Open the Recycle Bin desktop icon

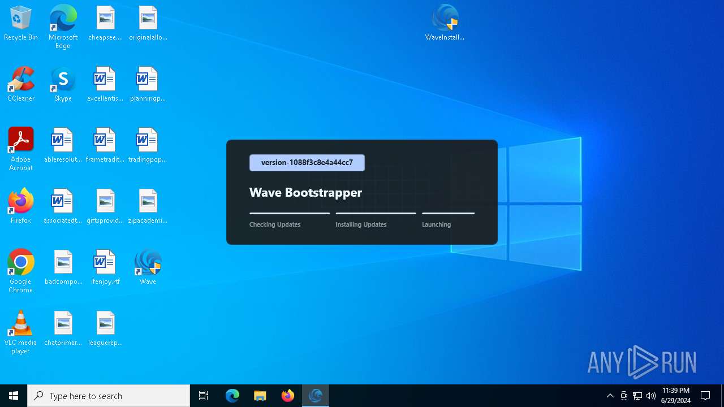[21, 23]
